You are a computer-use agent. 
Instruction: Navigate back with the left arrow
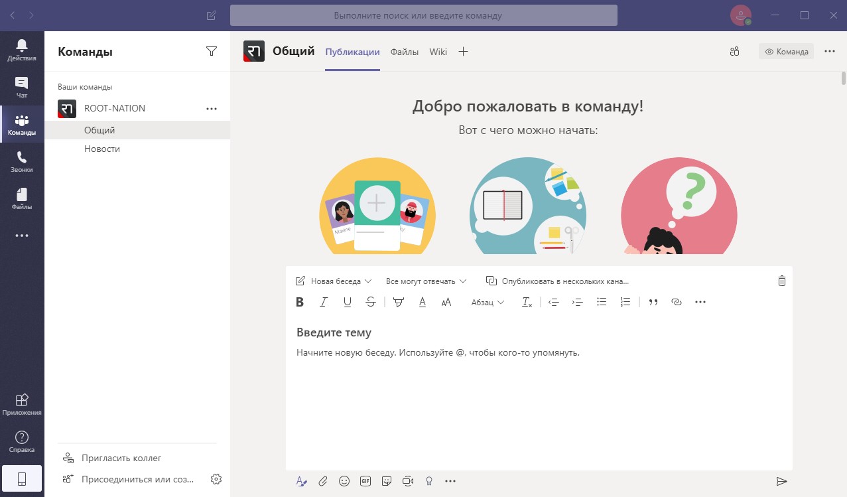[14, 15]
